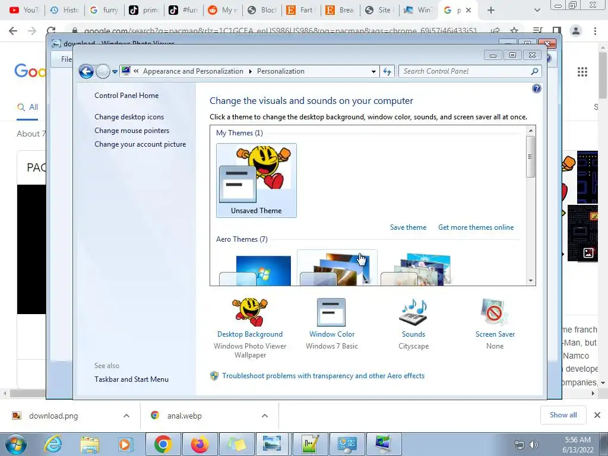Open the Screen Saver icon
The height and width of the screenshot is (456, 608).
(x=495, y=312)
